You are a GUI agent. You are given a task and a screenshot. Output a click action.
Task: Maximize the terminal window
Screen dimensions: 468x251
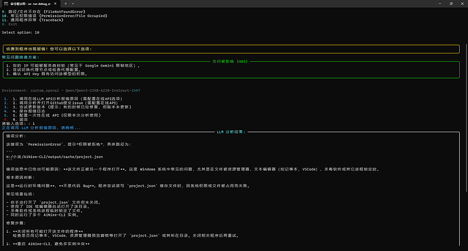pyautogui.click(x=451, y=4)
